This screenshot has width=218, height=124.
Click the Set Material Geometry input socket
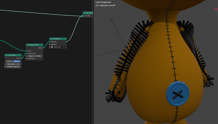point(49,42)
